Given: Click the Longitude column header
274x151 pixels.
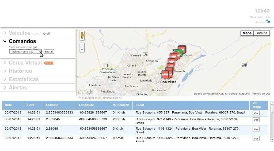Looking at the screenshot, I should (x=93, y=105).
